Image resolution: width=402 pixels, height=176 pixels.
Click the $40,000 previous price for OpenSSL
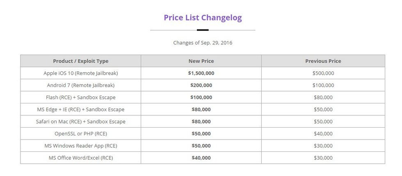323,133
